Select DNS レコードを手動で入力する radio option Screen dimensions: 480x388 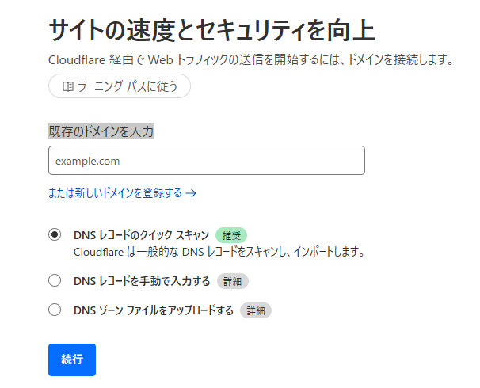(x=55, y=280)
